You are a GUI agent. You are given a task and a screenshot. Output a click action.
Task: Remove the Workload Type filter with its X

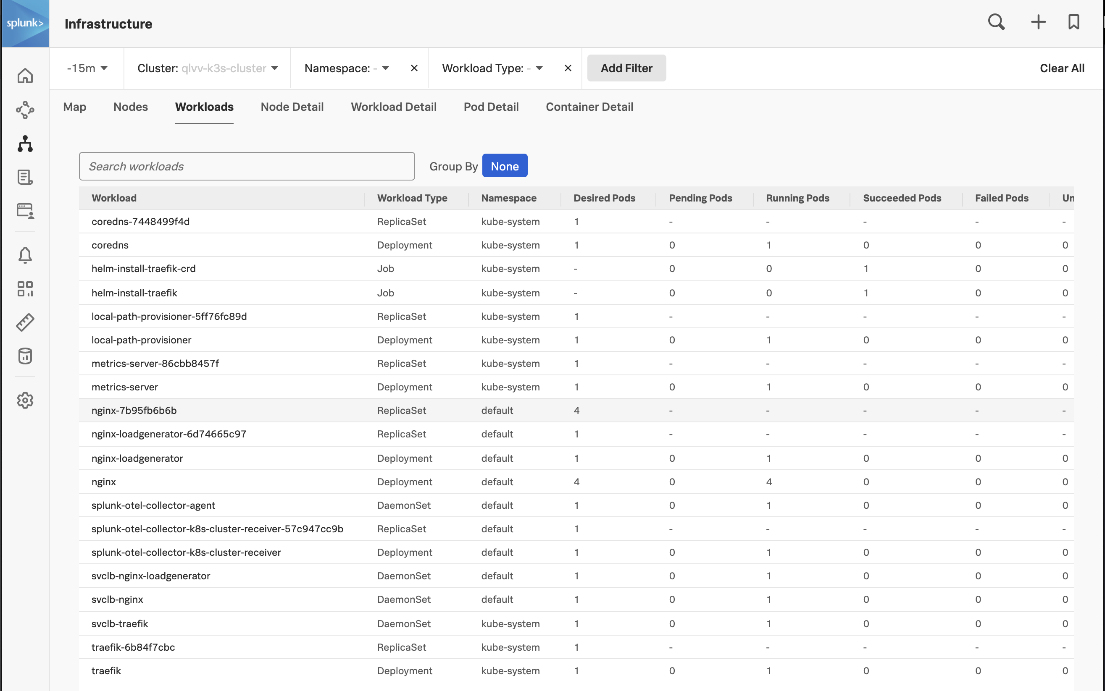[568, 68]
